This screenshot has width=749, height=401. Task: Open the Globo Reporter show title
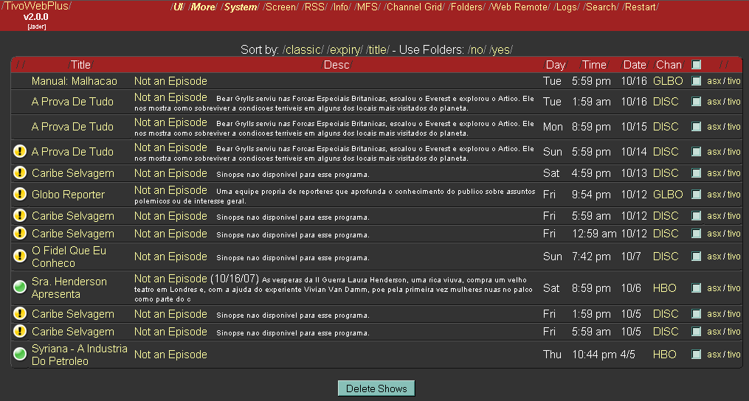[68, 195]
